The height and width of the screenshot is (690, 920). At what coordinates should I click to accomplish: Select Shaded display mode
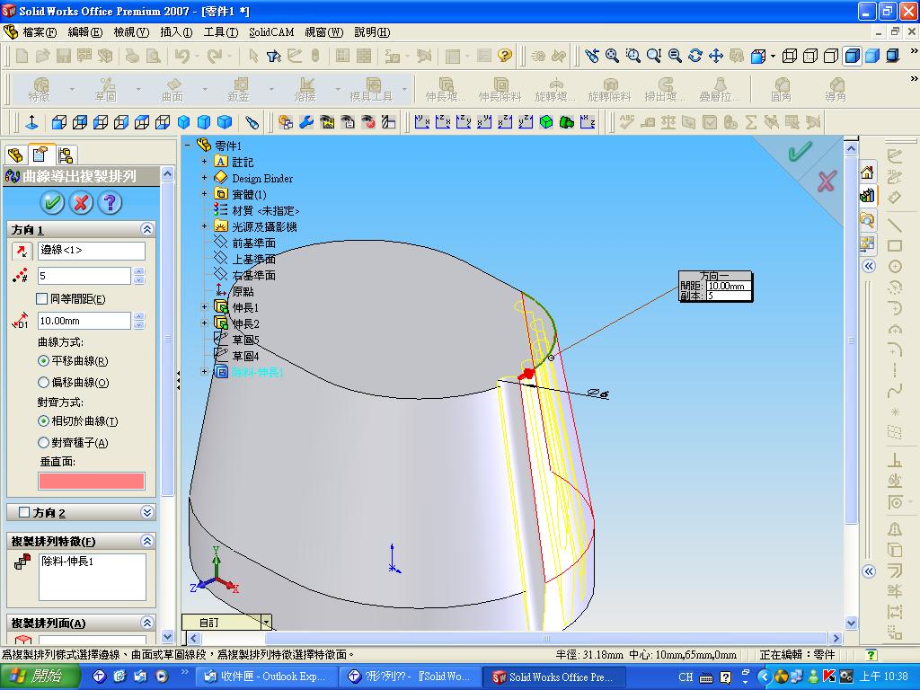click(872, 56)
